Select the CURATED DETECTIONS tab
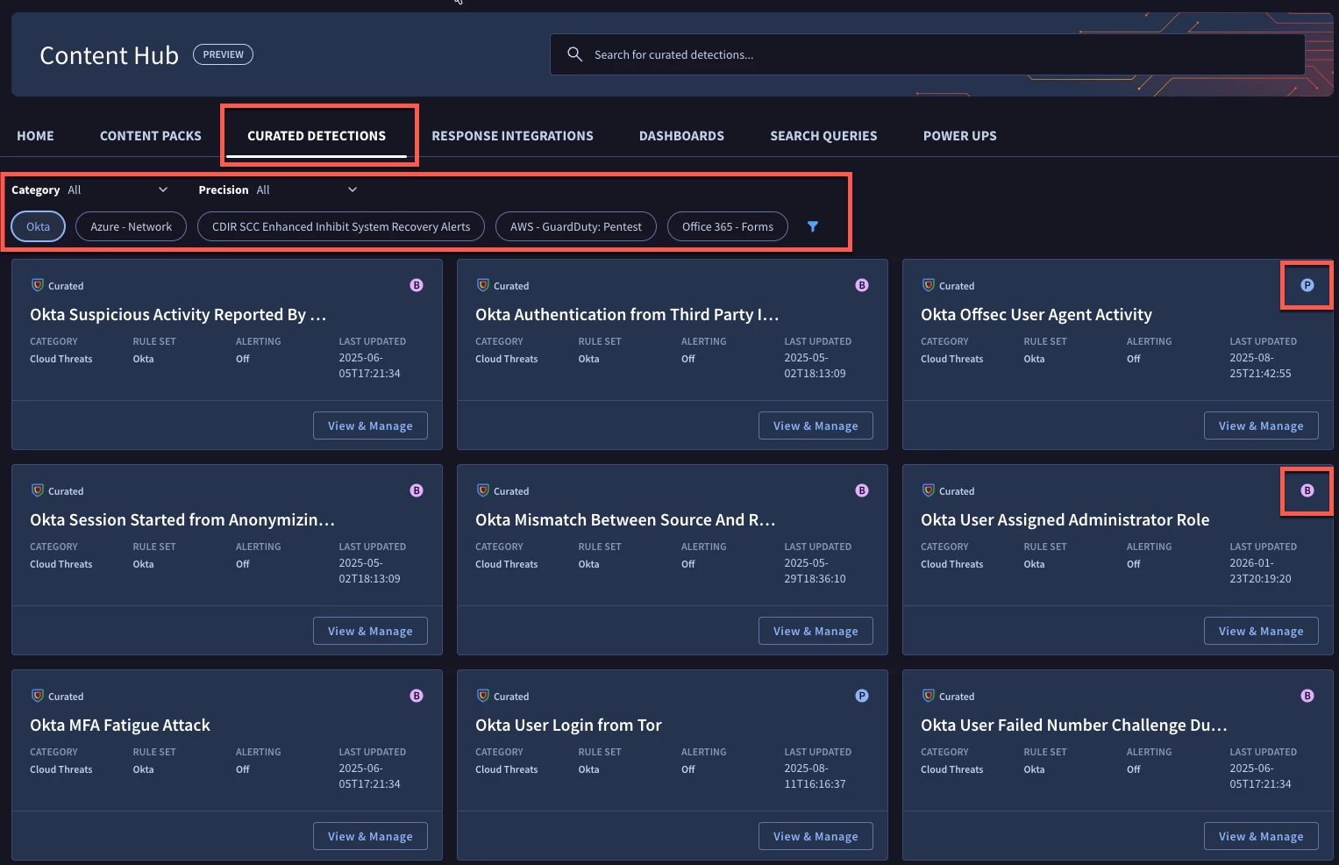Viewport: 1339px width, 865px height. (317, 136)
